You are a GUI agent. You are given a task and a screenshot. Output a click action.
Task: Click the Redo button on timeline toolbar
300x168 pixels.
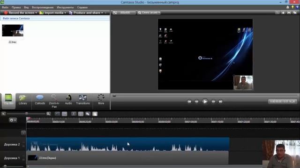[65, 114]
